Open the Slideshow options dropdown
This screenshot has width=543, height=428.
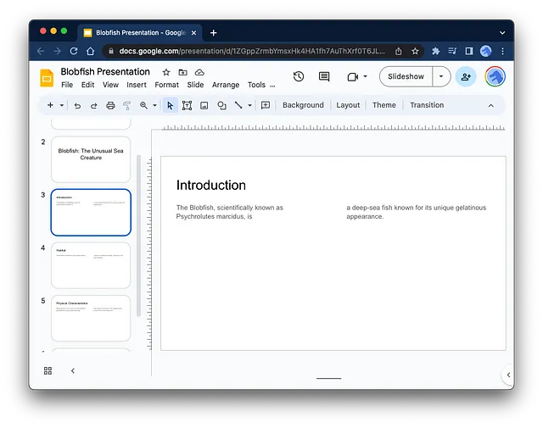[441, 76]
